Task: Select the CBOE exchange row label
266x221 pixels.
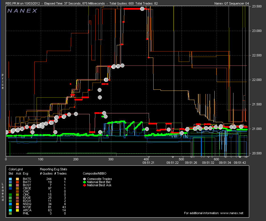Action: [27, 188]
